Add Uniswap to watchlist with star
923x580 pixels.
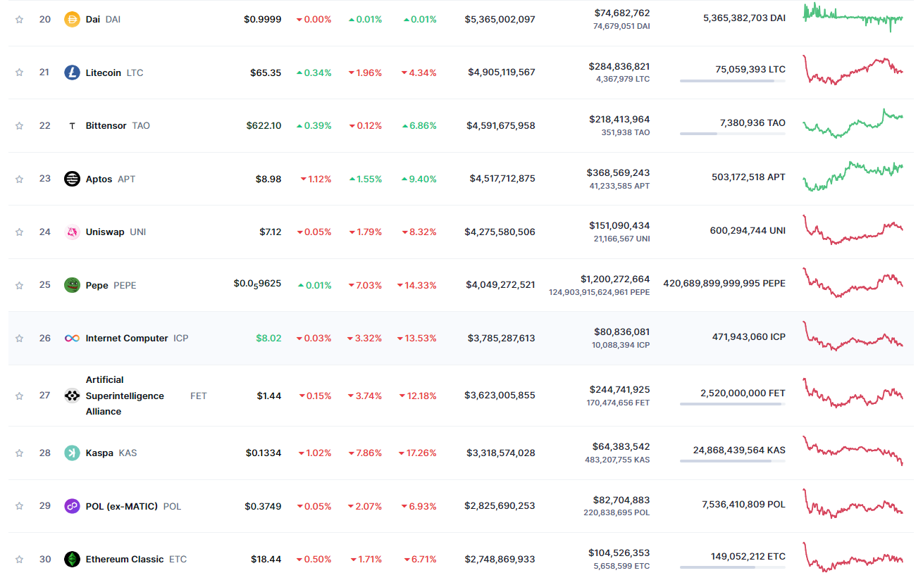pyautogui.click(x=19, y=232)
